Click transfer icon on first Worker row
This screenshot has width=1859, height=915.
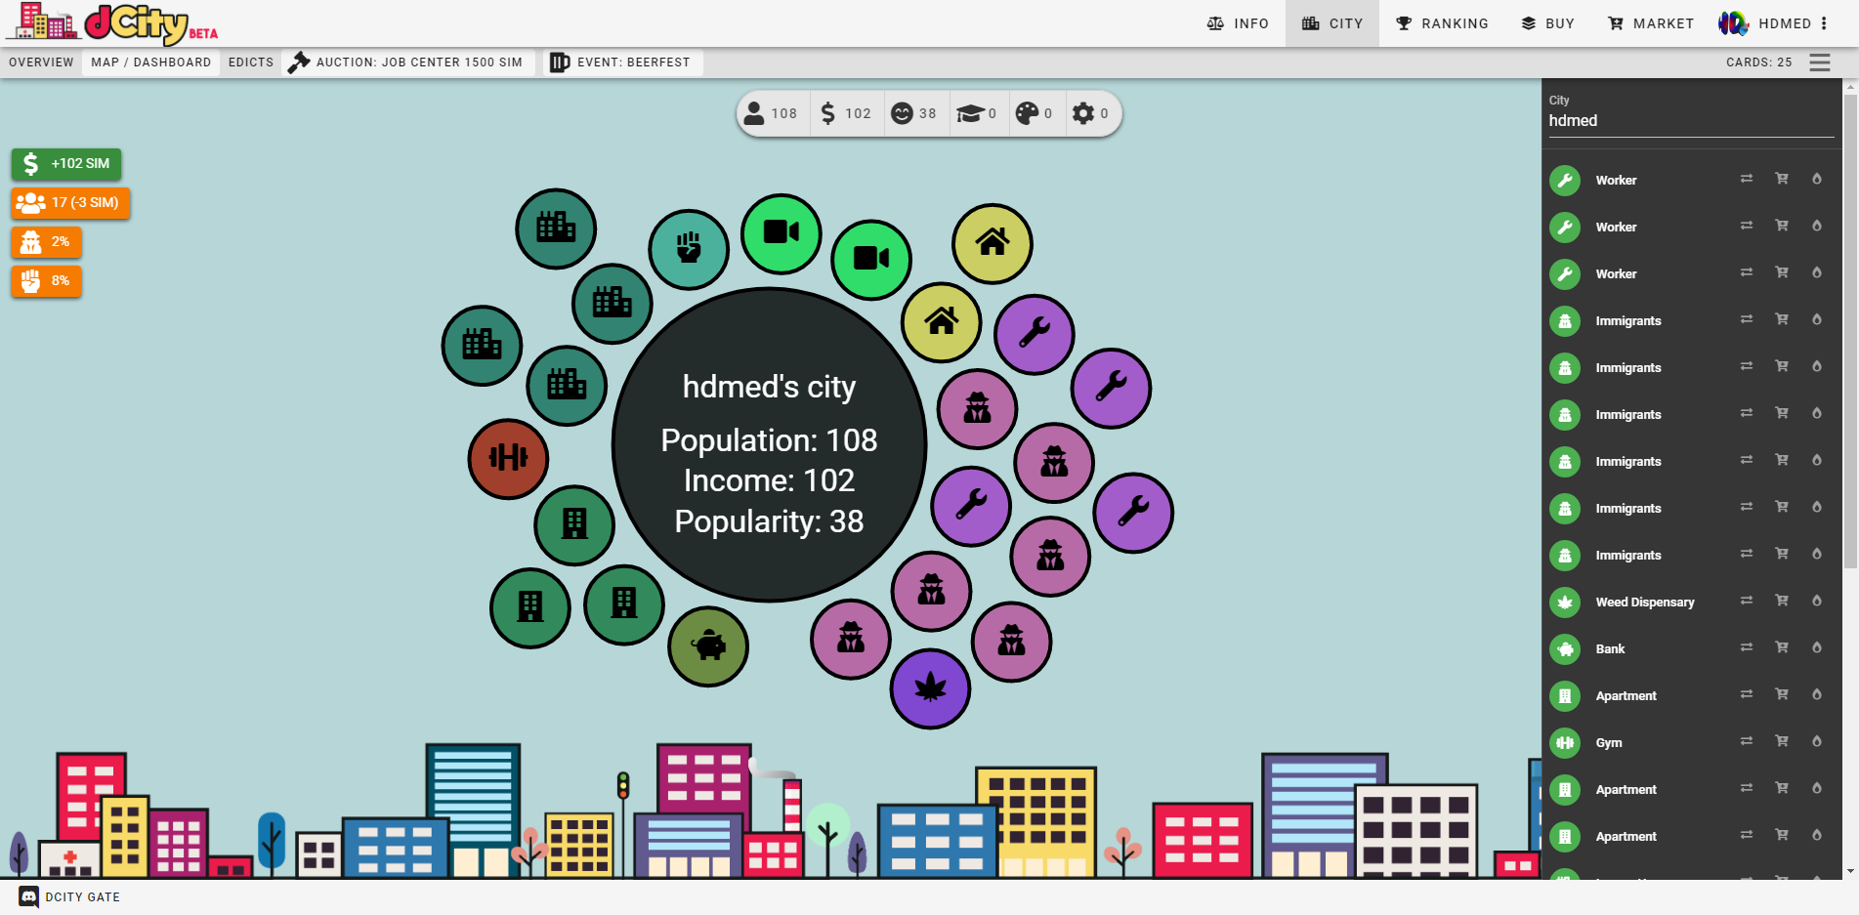[x=1747, y=179]
